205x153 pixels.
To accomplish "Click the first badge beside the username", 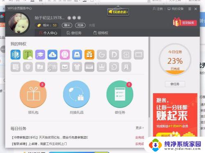I will (69, 18).
